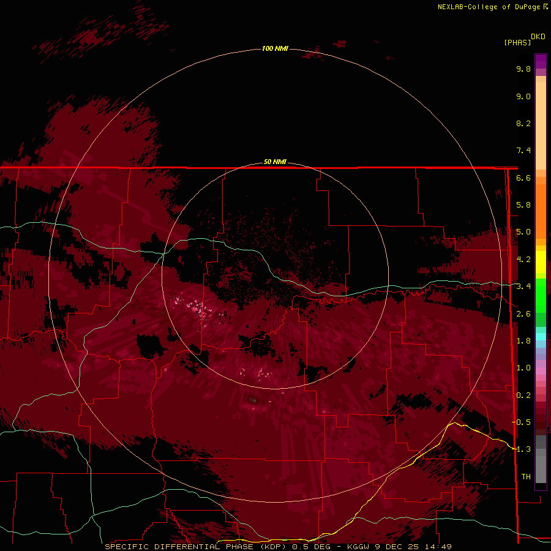Click the TH label on color scale
The image size is (551, 551).
526,477
